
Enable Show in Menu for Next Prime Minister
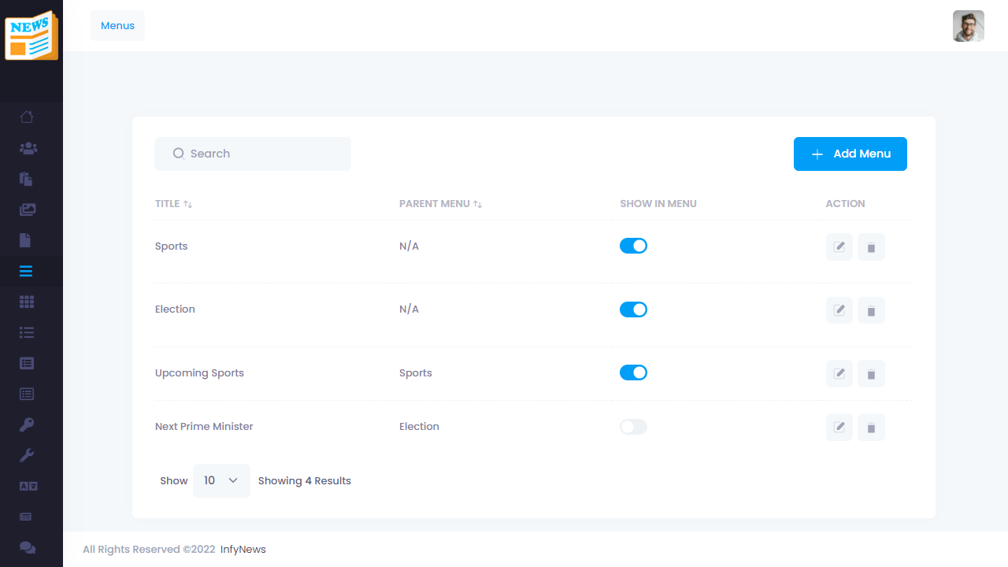[x=633, y=427]
